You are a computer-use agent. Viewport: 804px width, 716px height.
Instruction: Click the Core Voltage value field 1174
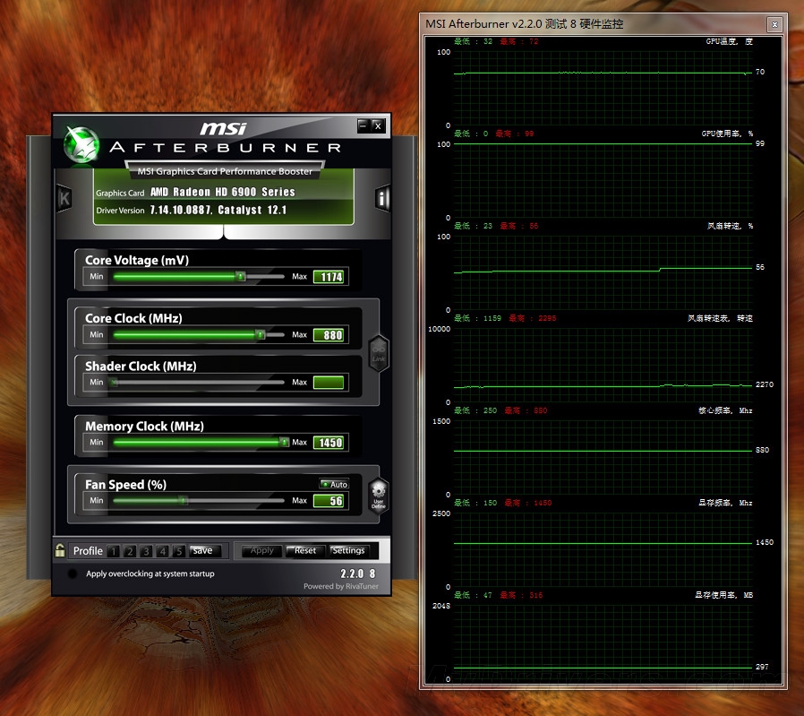329,277
